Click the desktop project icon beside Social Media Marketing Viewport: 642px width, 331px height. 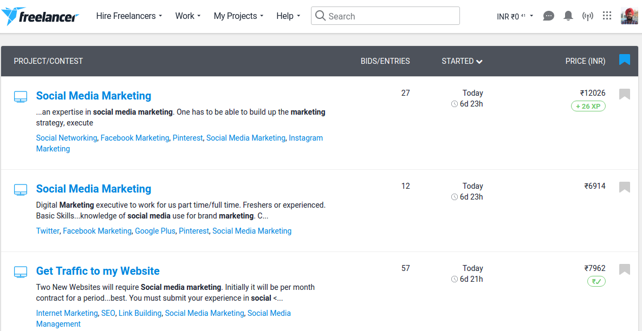tap(21, 96)
